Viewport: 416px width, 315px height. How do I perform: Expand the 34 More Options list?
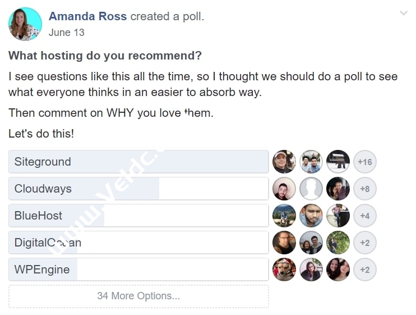138,296
